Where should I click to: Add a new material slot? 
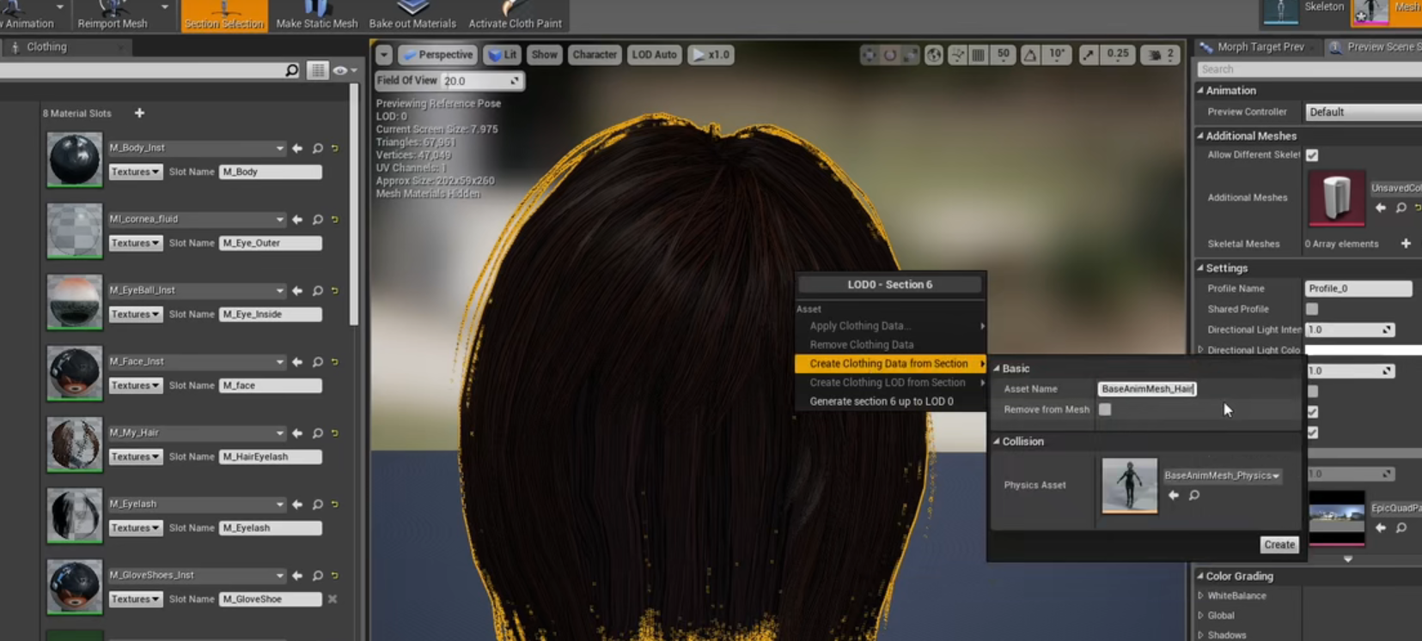(x=139, y=113)
